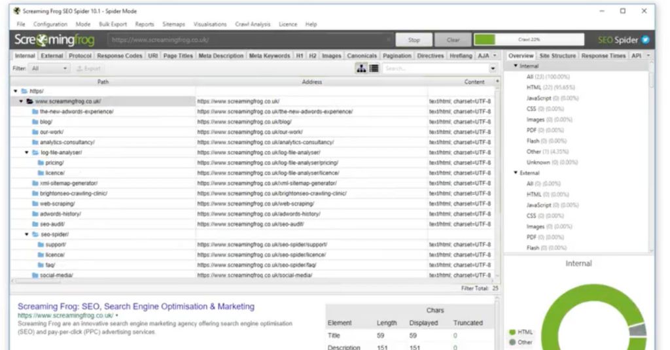Click the web-scraping/ folder icon
Viewport: 670px width, 350px height.
click(35, 204)
